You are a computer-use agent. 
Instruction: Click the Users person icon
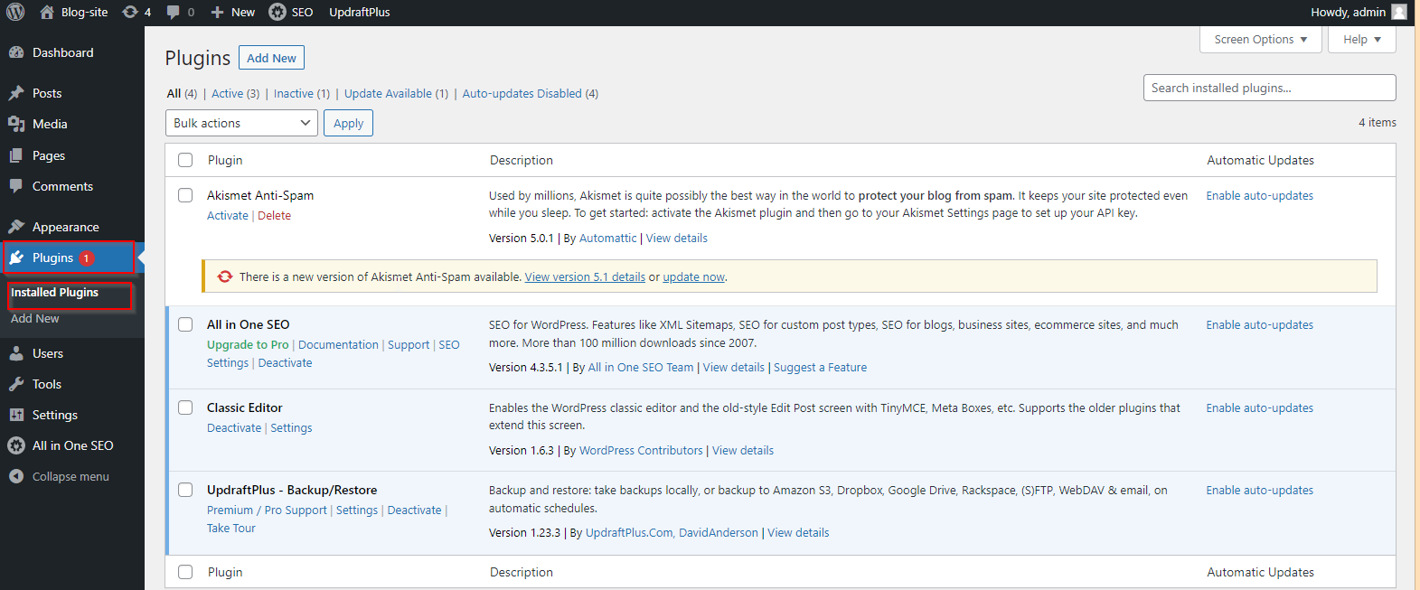pyautogui.click(x=16, y=353)
